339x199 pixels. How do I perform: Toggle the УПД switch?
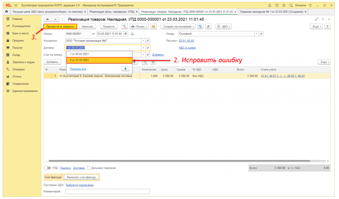[x=47, y=168]
